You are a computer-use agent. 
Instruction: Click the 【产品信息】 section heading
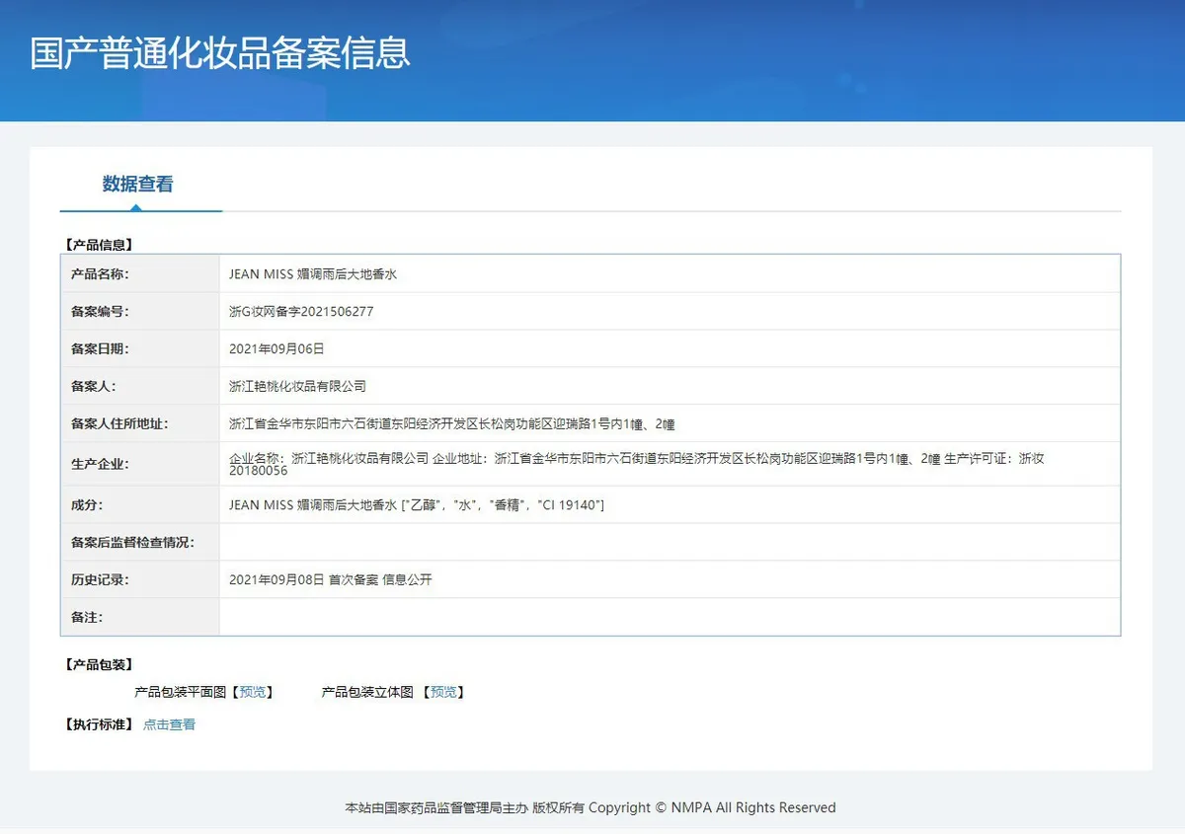pos(98,245)
